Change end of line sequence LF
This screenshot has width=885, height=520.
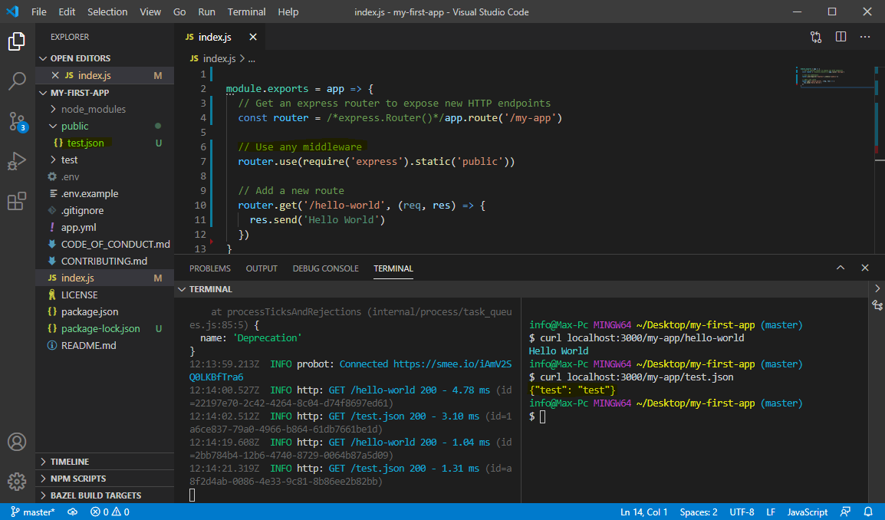[771, 512]
